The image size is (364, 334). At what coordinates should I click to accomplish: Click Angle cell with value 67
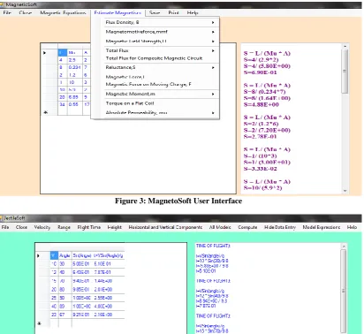64,315
